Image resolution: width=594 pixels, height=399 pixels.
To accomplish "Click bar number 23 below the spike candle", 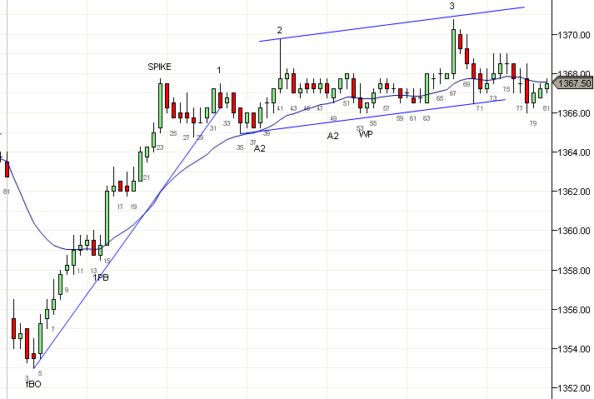I will point(160,147).
